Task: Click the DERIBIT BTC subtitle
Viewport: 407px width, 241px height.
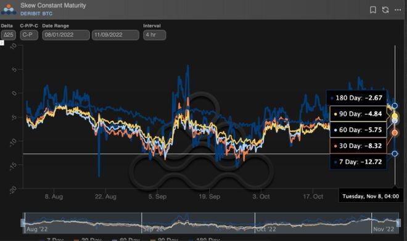Action: (x=36, y=14)
